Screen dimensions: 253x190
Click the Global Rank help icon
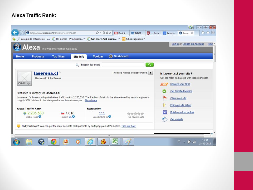pyautogui.click(x=40, y=116)
